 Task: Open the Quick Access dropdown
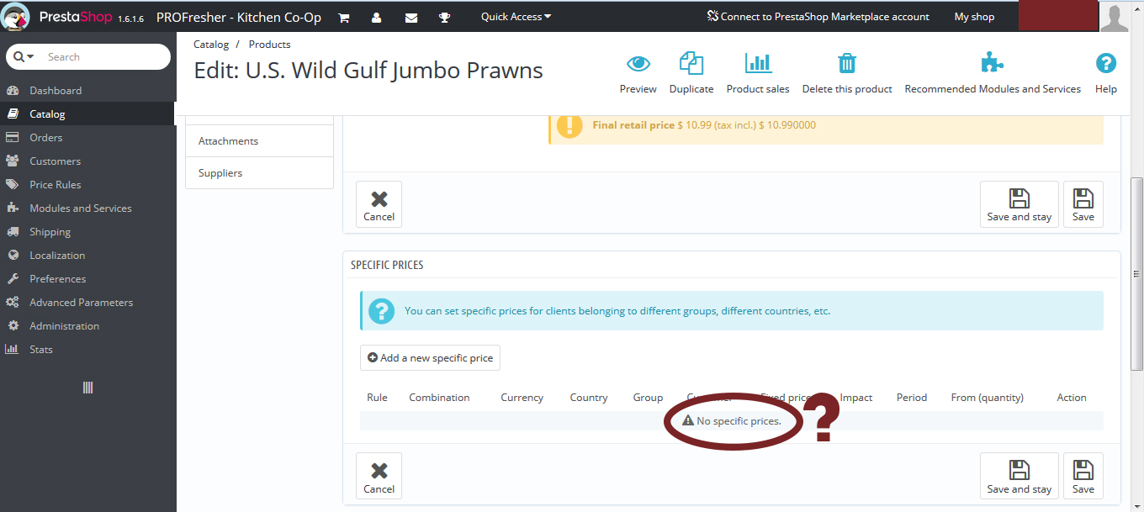coord(516,17)
